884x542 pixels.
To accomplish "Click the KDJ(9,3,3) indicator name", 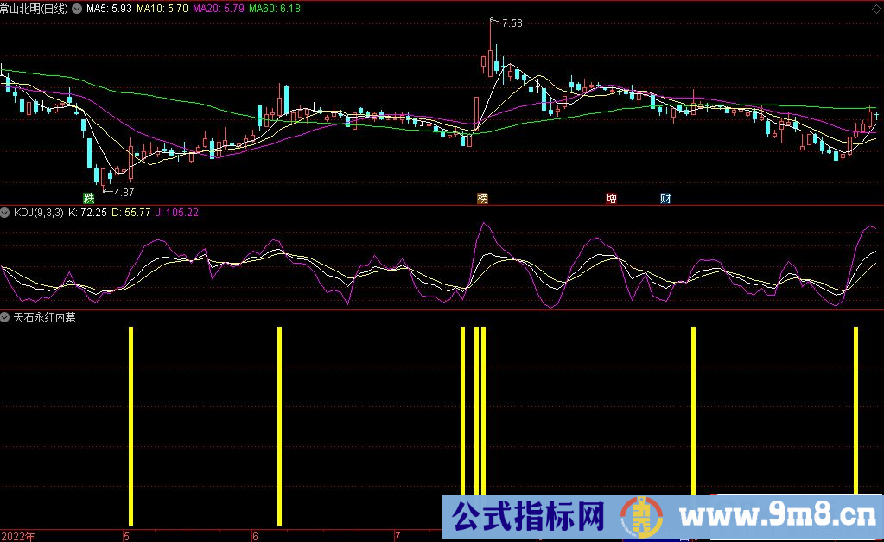I will coord(38,213).
